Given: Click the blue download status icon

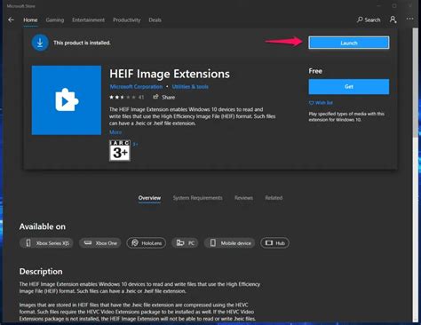Looking at the screenshot, I should [40, 43].
